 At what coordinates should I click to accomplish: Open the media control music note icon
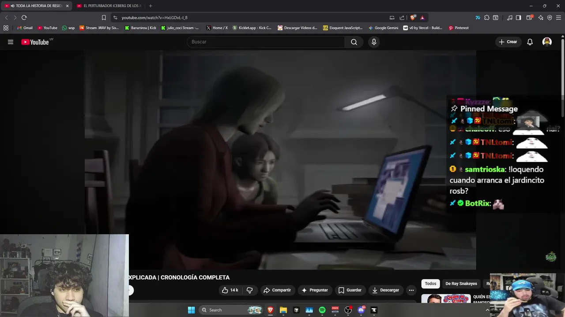tap(510, 18)
